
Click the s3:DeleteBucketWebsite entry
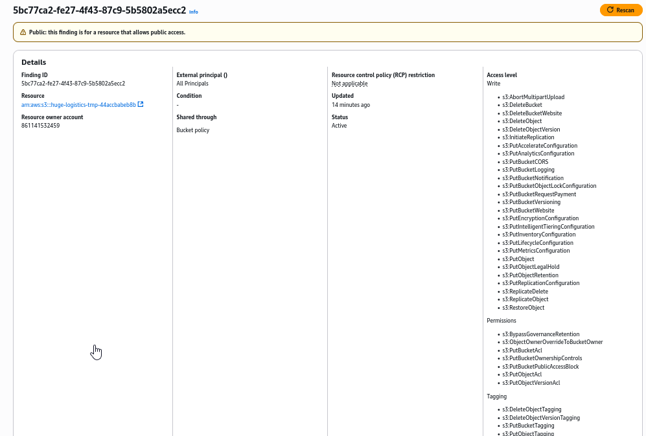point(532,113)
